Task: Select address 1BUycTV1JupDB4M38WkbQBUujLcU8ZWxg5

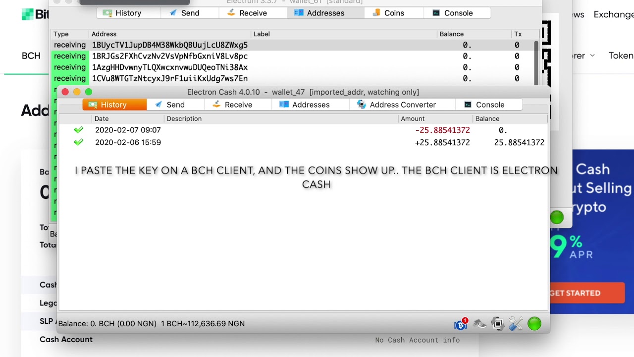Action: 170,45
